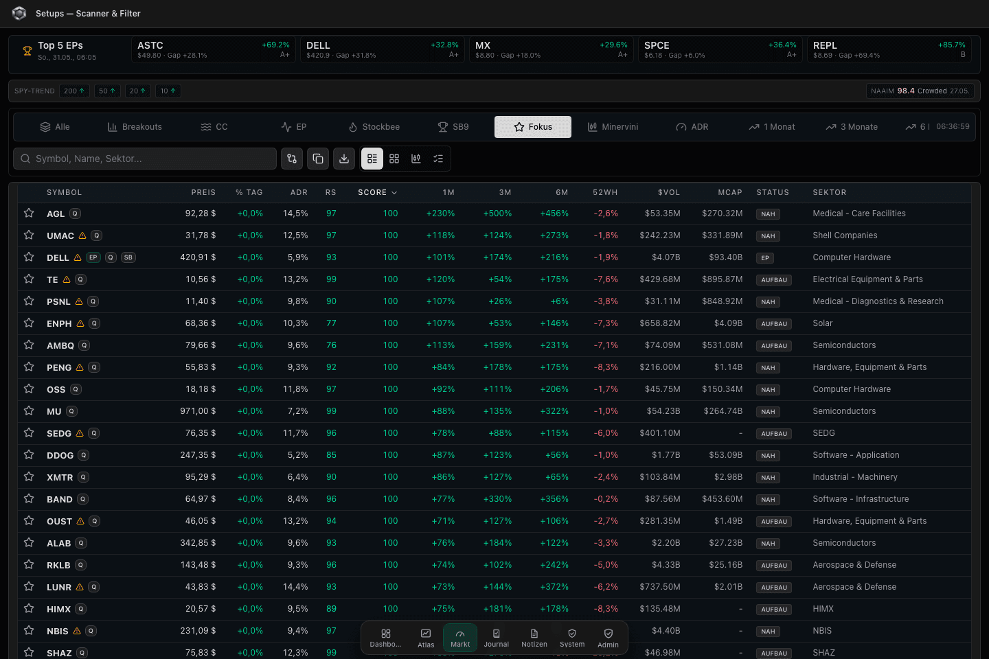This screenshot has height=659, width=989.
Task: Open Journal in bottom dock
Action: tap(497, 638)
